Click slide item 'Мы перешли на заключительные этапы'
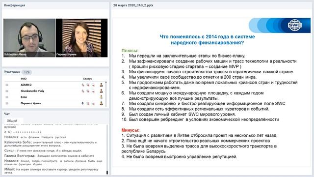Screen dimensions: 314x177 pos(183,56)
